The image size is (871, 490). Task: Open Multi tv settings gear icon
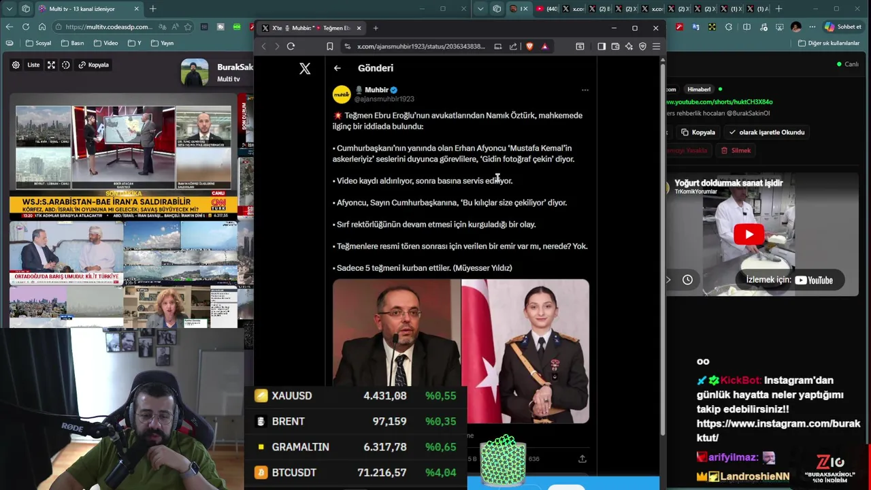pyautogui.click(x=16, y=65)
